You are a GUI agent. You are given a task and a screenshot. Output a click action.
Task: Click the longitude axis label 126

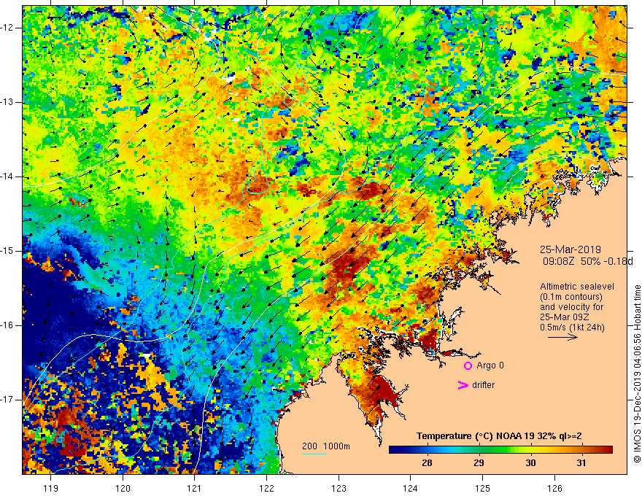point(554,488)
